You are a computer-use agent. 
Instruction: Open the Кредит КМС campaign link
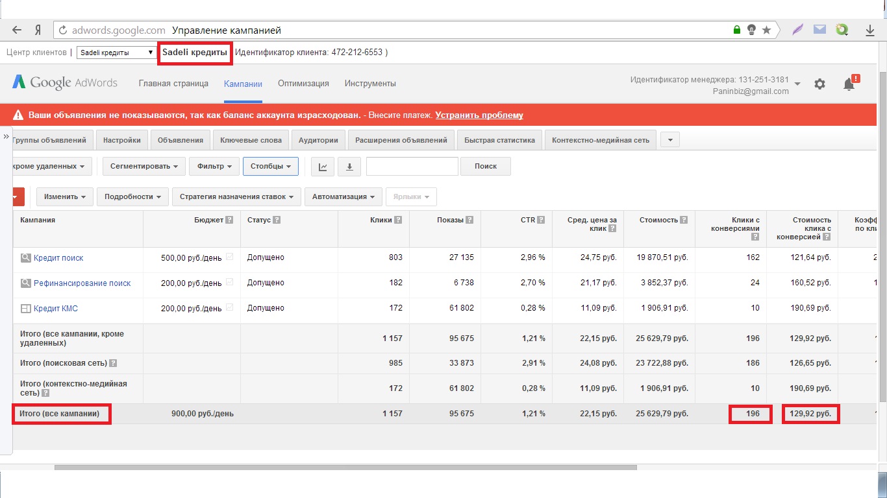[56, 308]
